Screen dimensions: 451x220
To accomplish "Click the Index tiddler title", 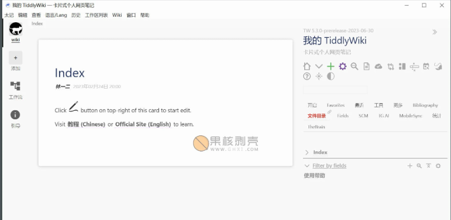I will pos(70,73).
